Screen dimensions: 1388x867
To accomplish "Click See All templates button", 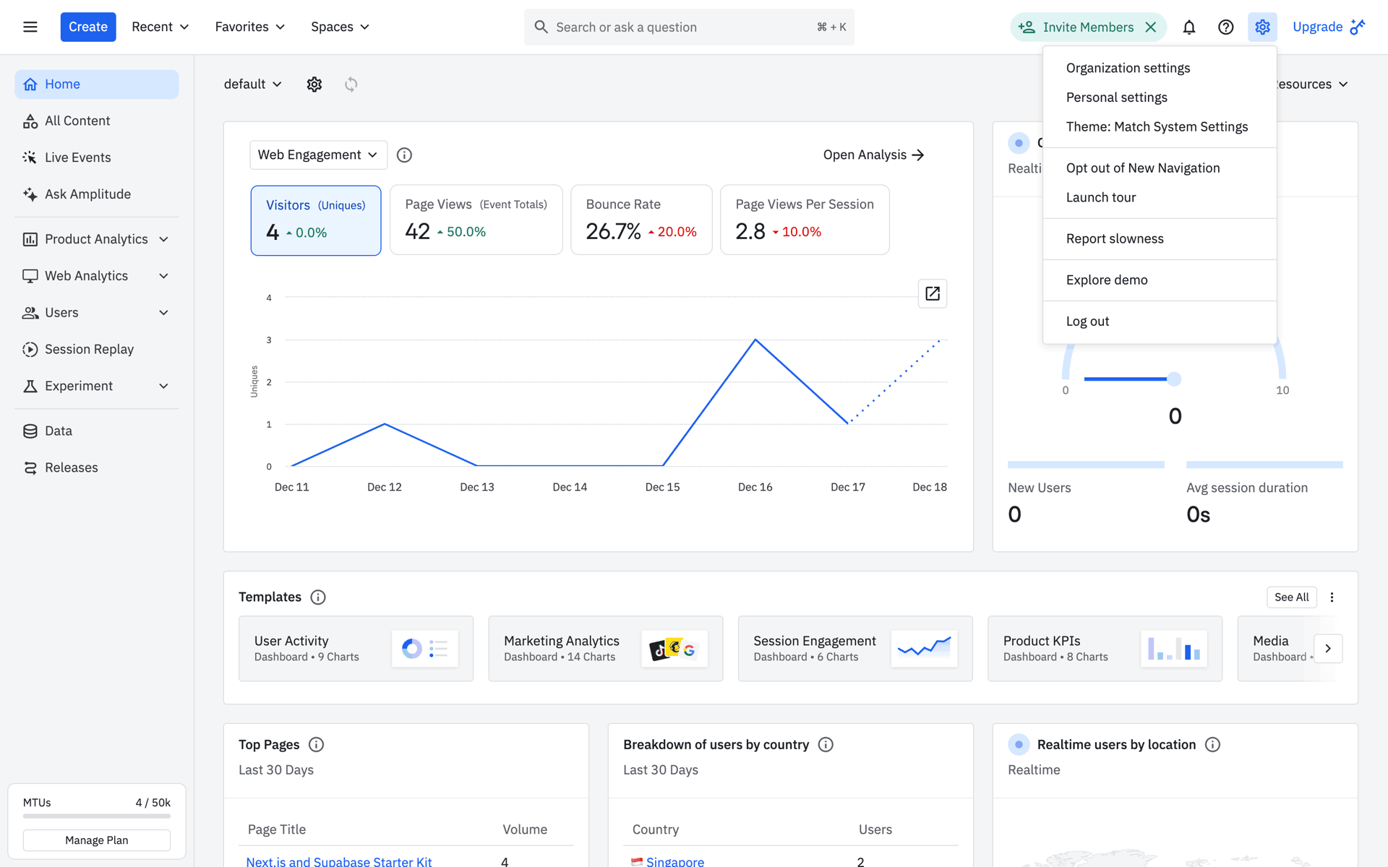I will coord(1291,597).
